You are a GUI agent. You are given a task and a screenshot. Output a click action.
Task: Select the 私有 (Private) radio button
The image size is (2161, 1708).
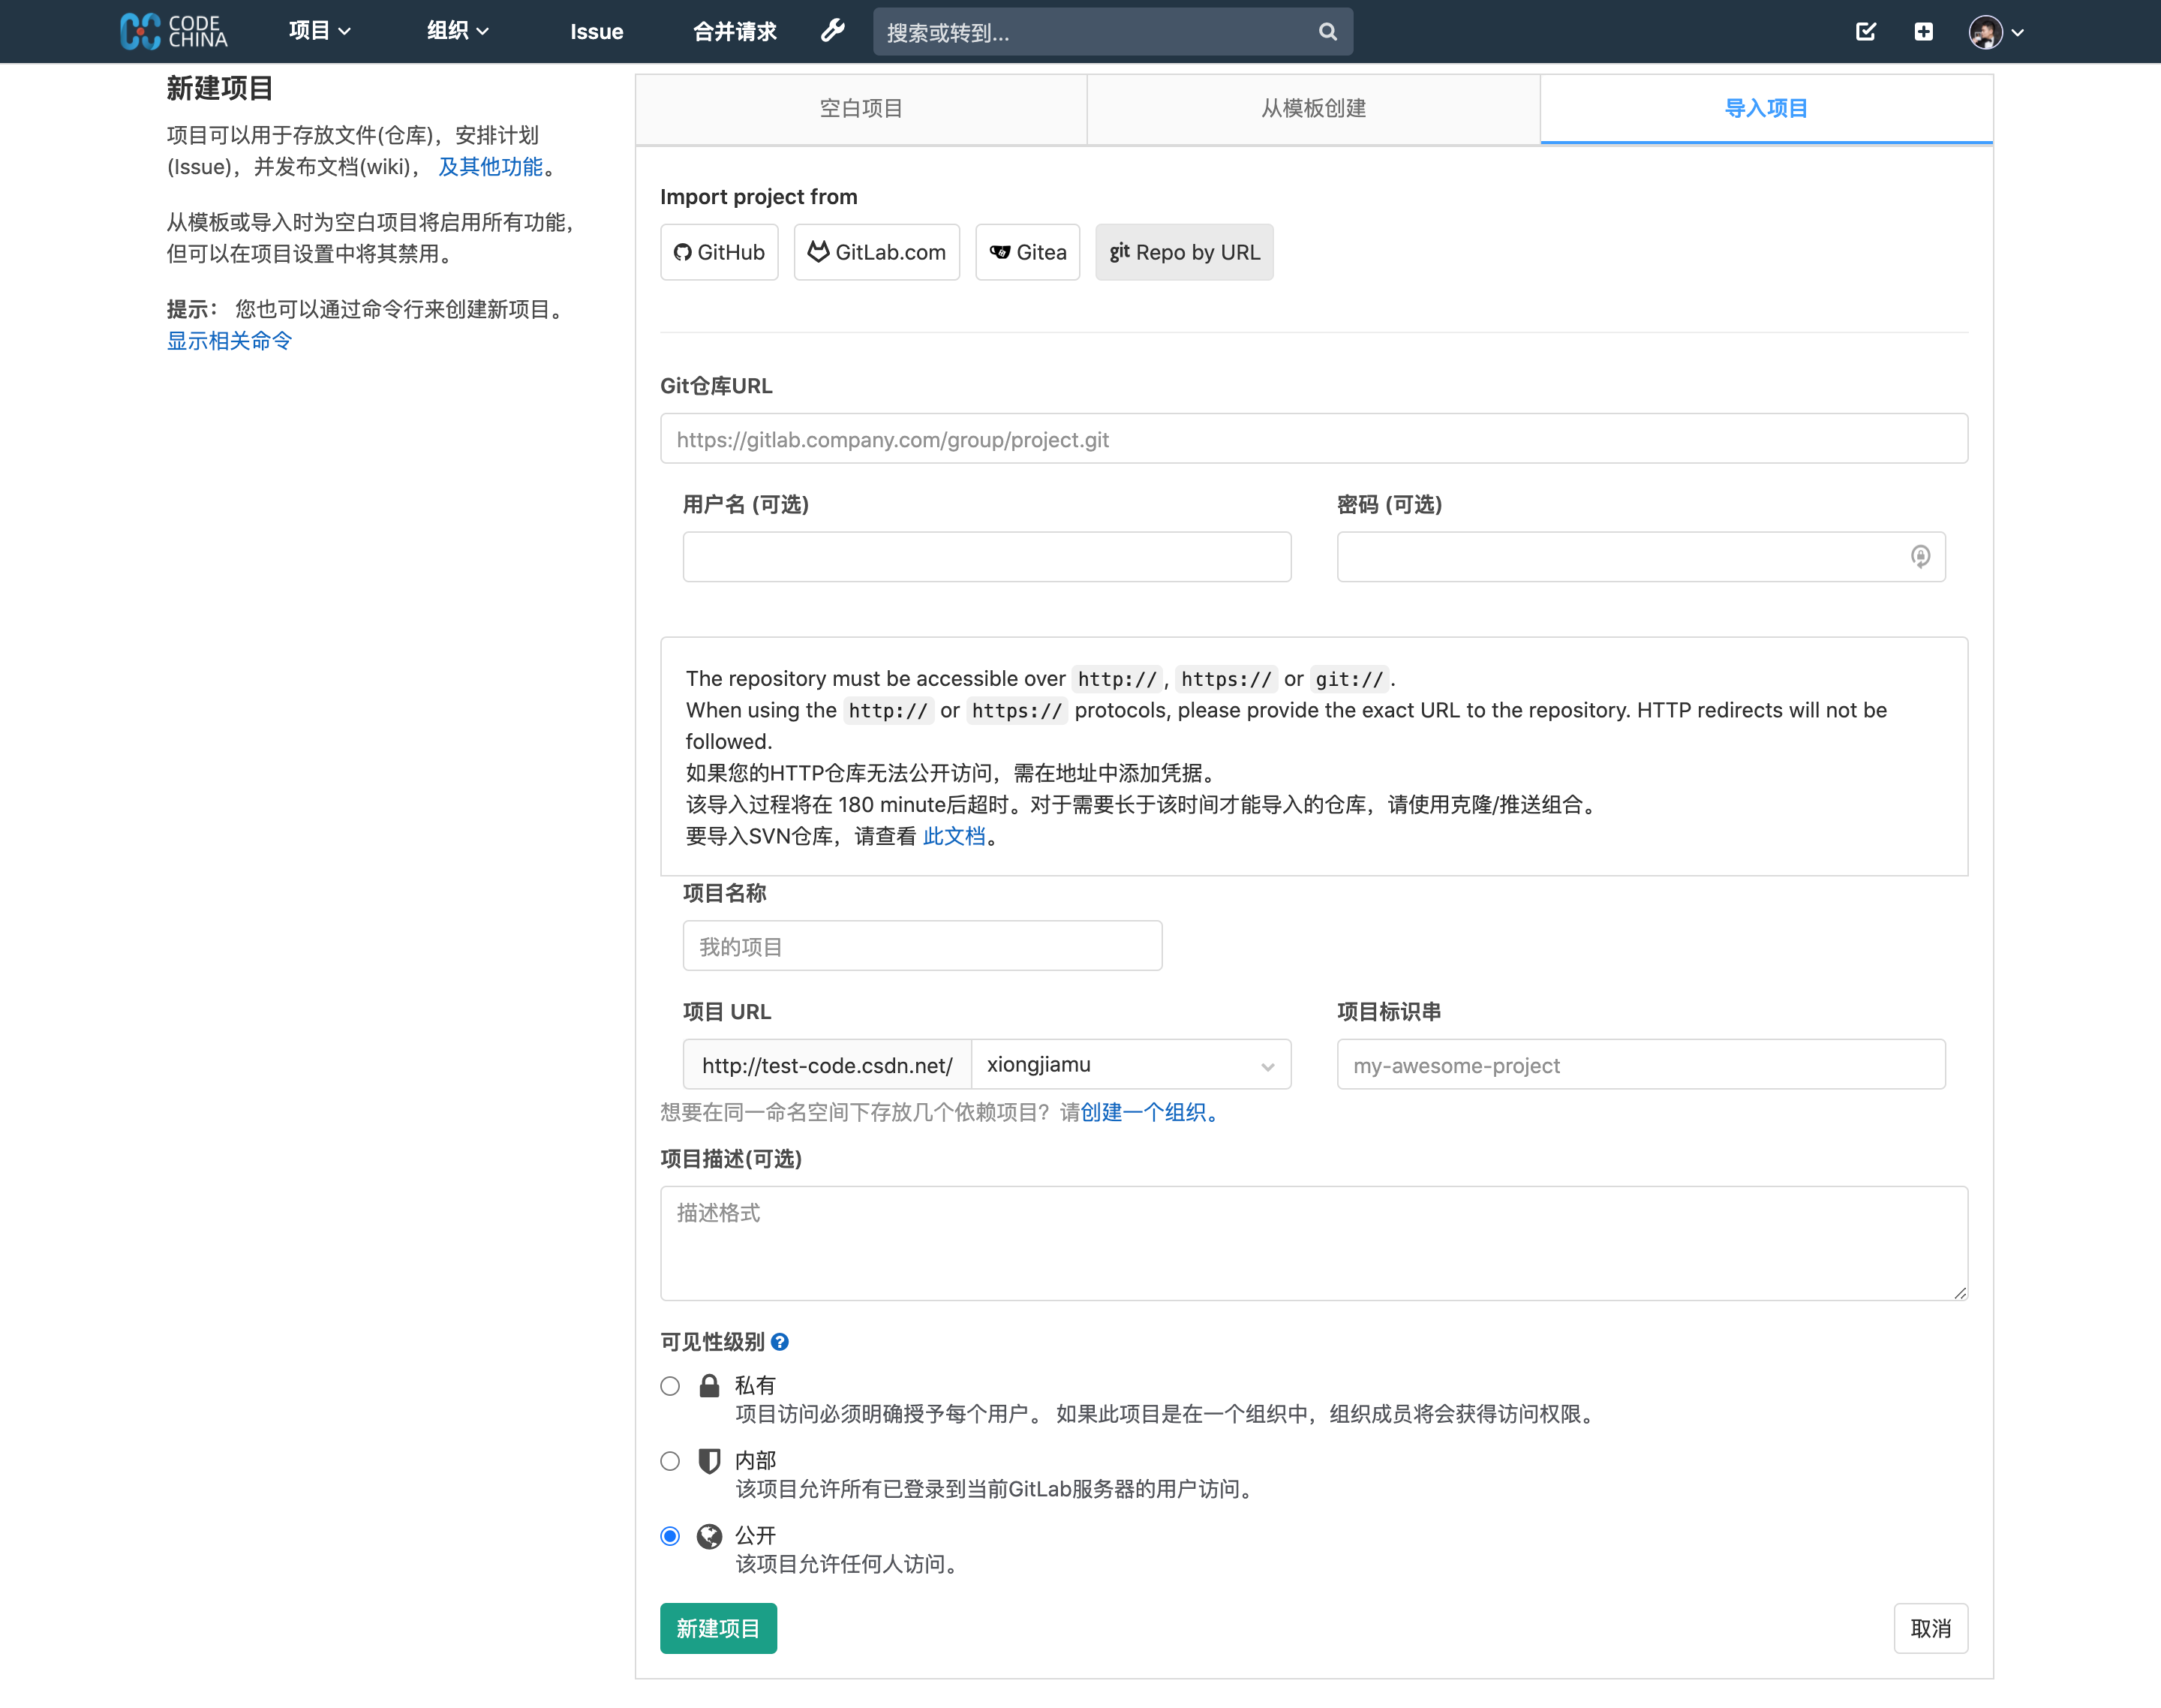tap(670, 1385)
